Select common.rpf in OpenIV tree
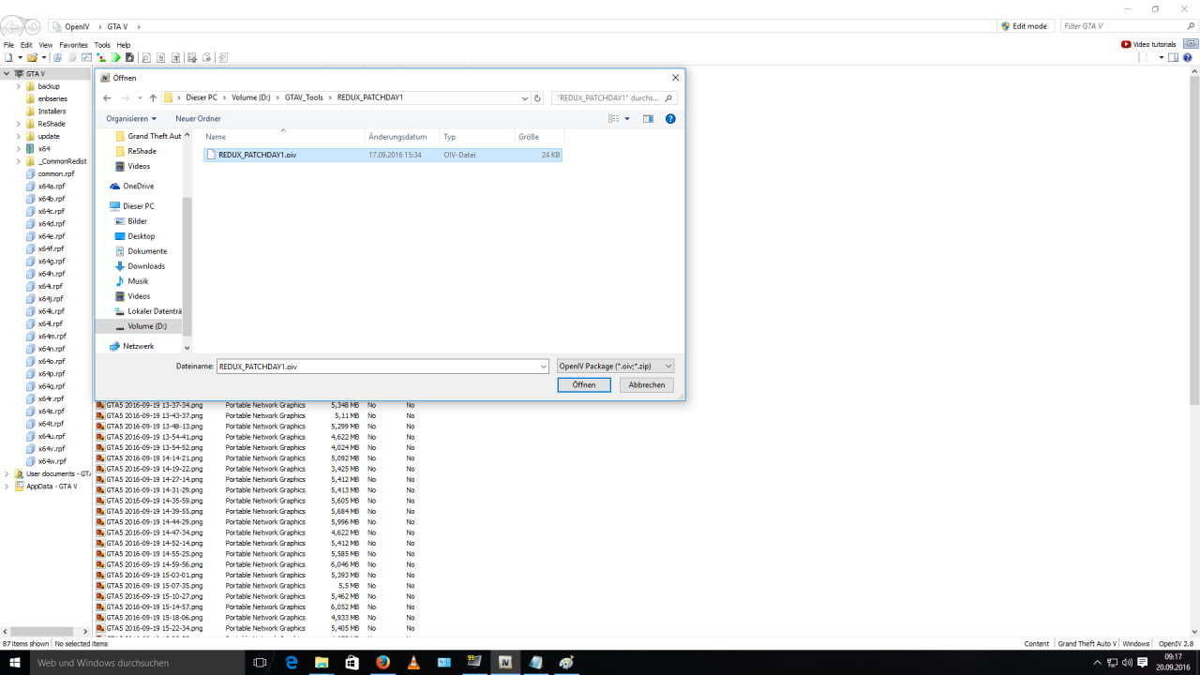Screen dimensions: 1200x675 click(56, 173)
